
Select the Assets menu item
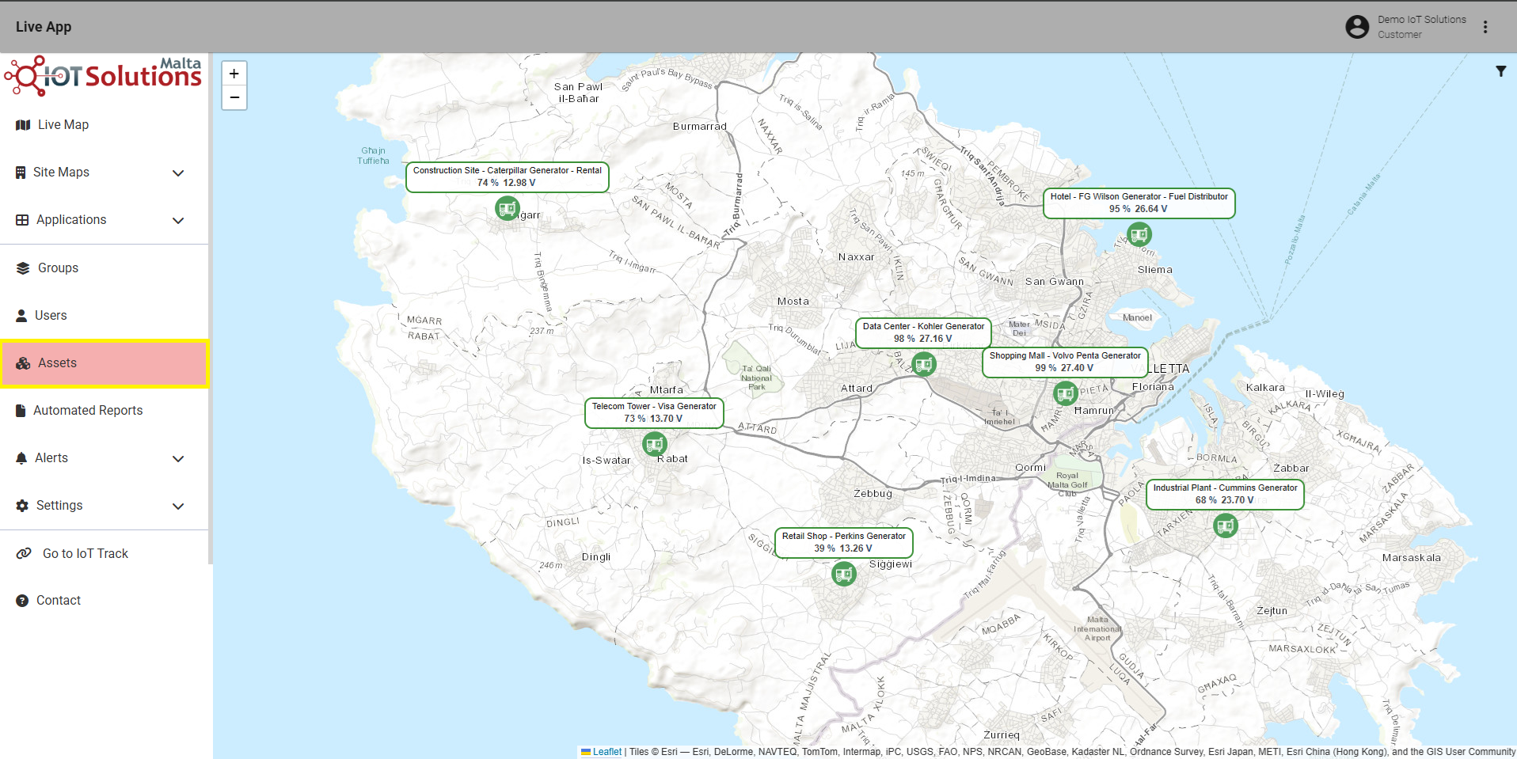(x=105, y=363)
